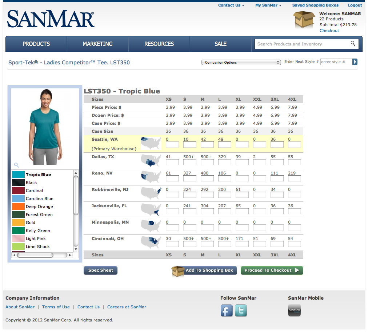This screenshot has height=332, width=368.
Task: Open the RESOURCES navigation menu
Action: tap(159, 44)
